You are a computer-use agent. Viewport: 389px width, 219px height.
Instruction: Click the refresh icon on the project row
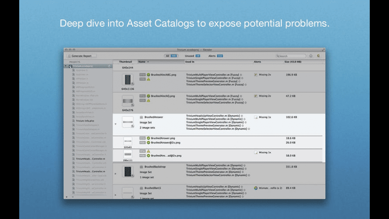point(110,66)
